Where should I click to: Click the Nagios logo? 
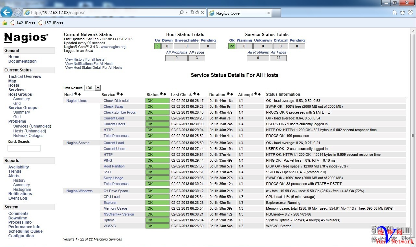(x=26, y=38)
